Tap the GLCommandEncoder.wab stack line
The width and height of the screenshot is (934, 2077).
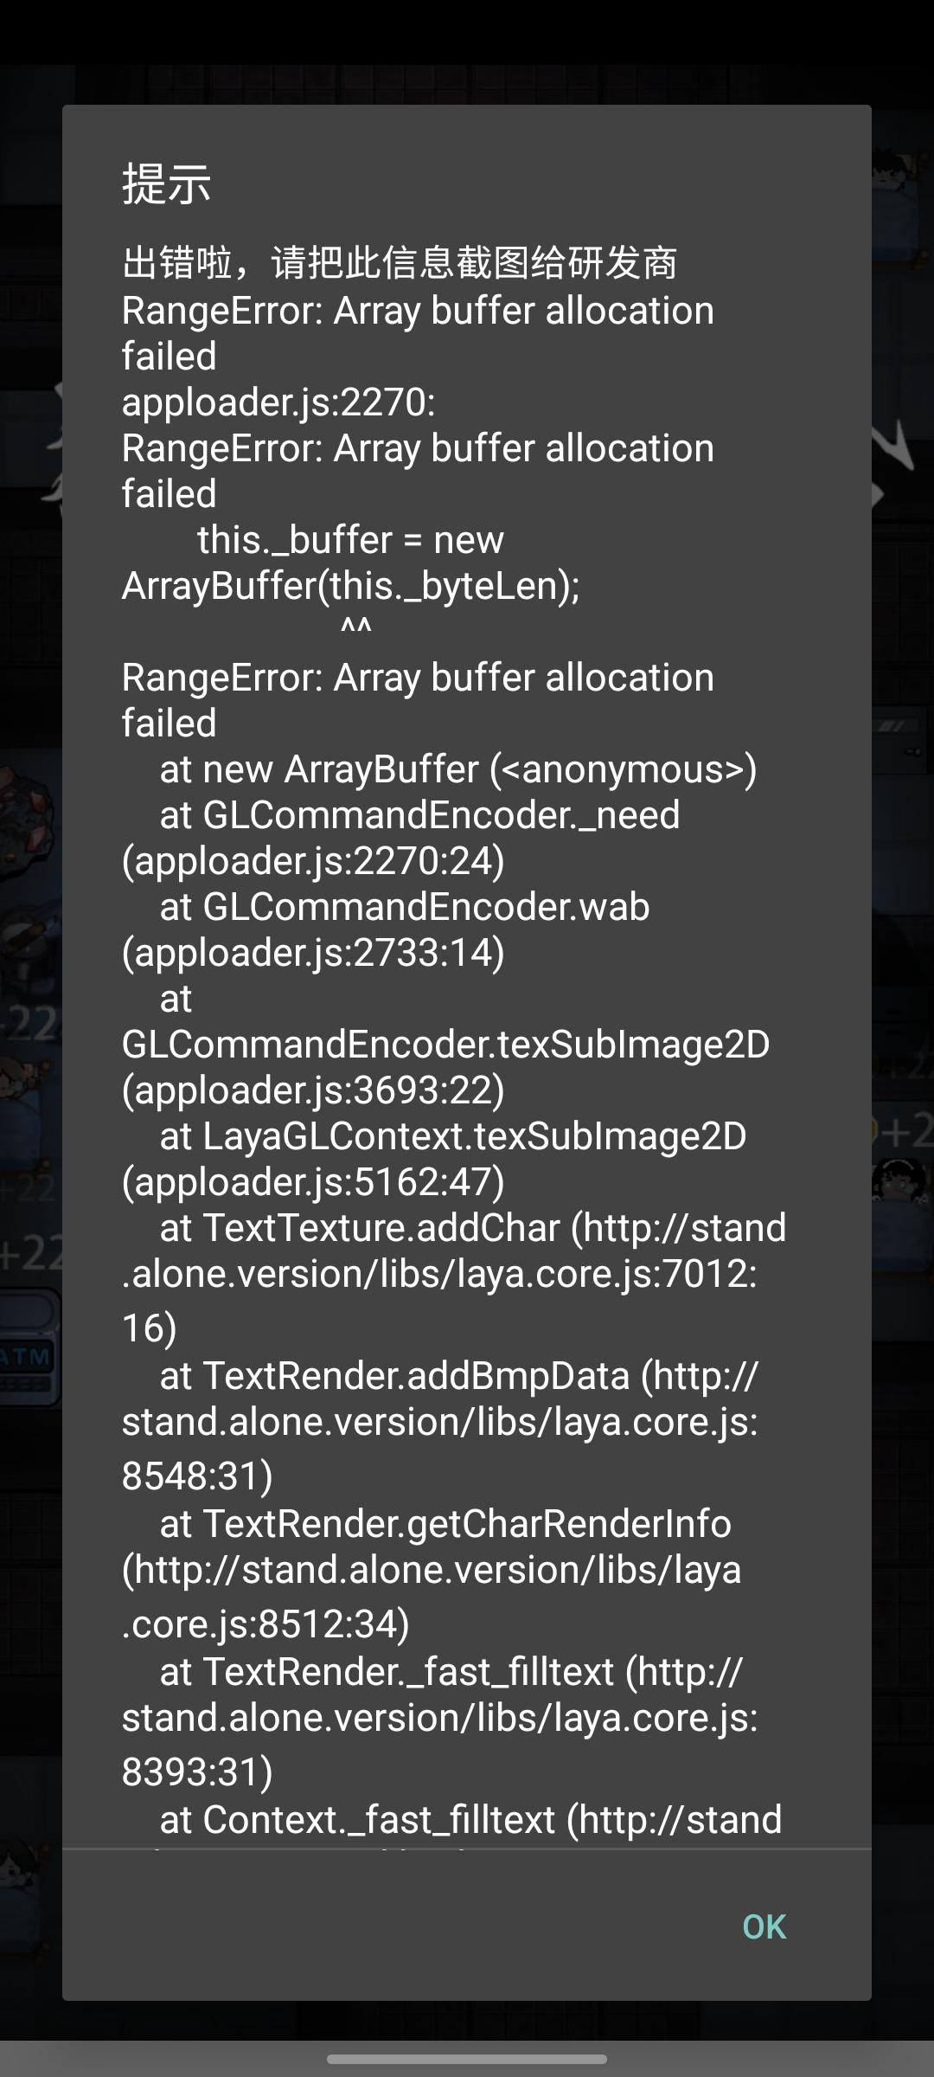click(x=386, y=929)
